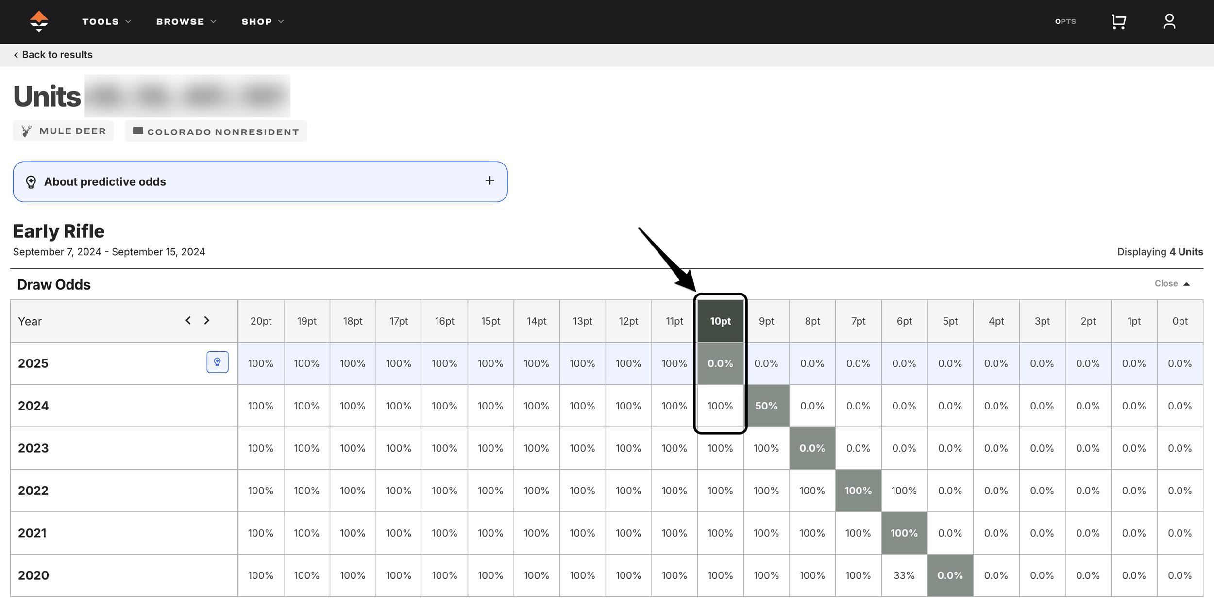This screenshot has height=606, width=1214.
Task: Click the Back to results link
Action: click(53, 54)
